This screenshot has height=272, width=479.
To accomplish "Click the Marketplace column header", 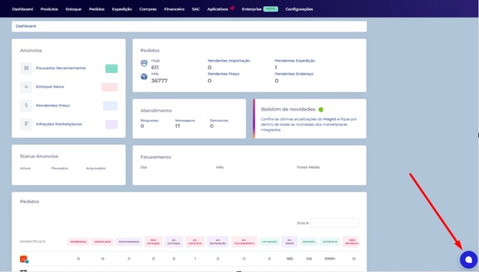I will coord(33,241).
